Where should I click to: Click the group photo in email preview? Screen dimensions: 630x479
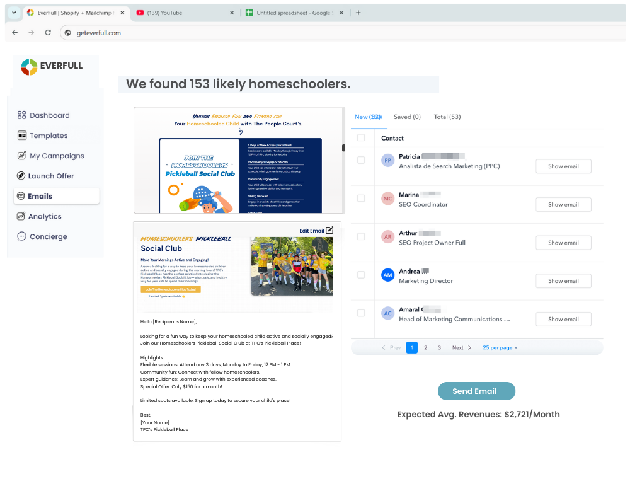[x=292, y=266]
